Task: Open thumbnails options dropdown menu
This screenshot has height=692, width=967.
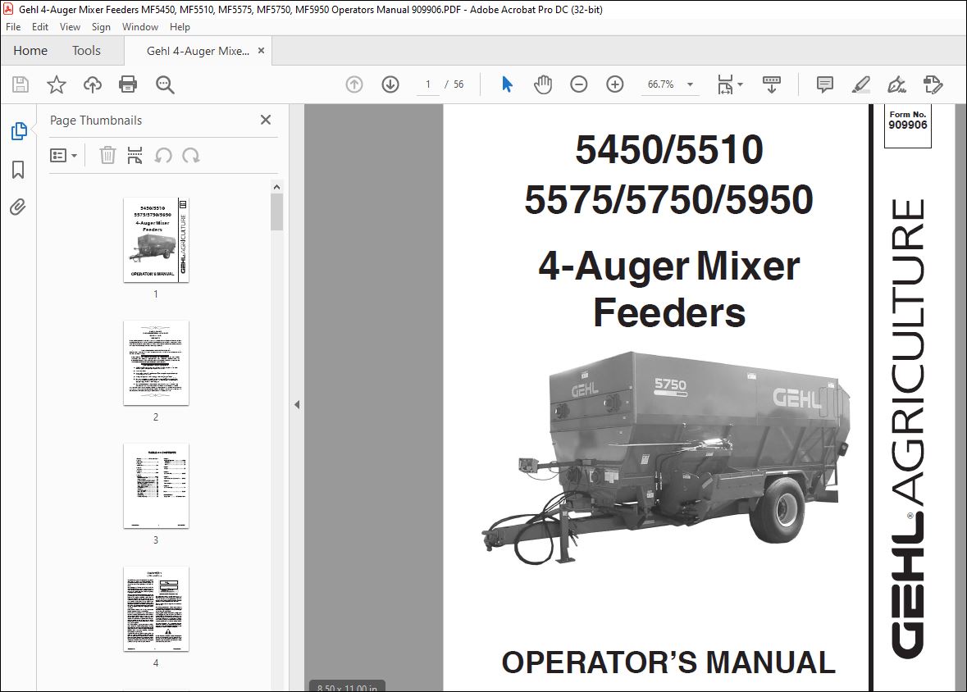Action: tap(63, 156)
